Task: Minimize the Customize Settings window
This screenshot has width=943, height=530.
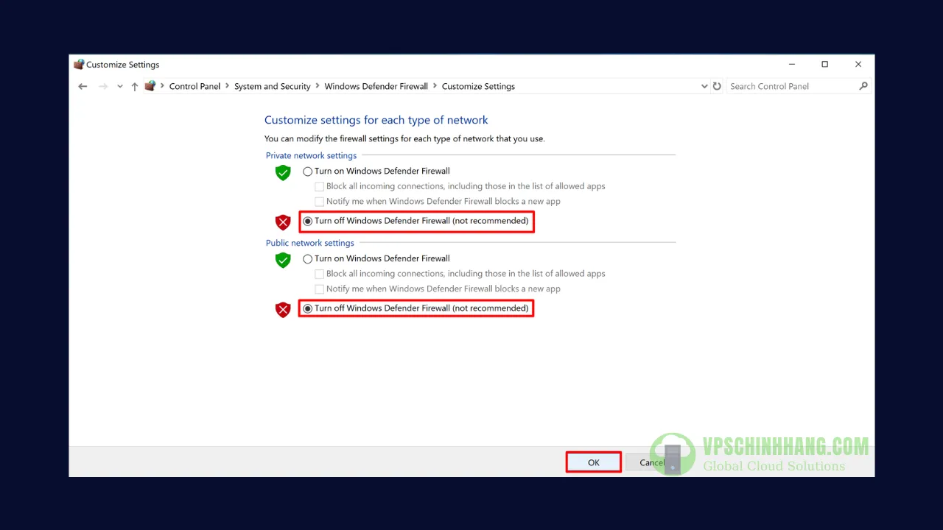Action: tap(792, 64)
